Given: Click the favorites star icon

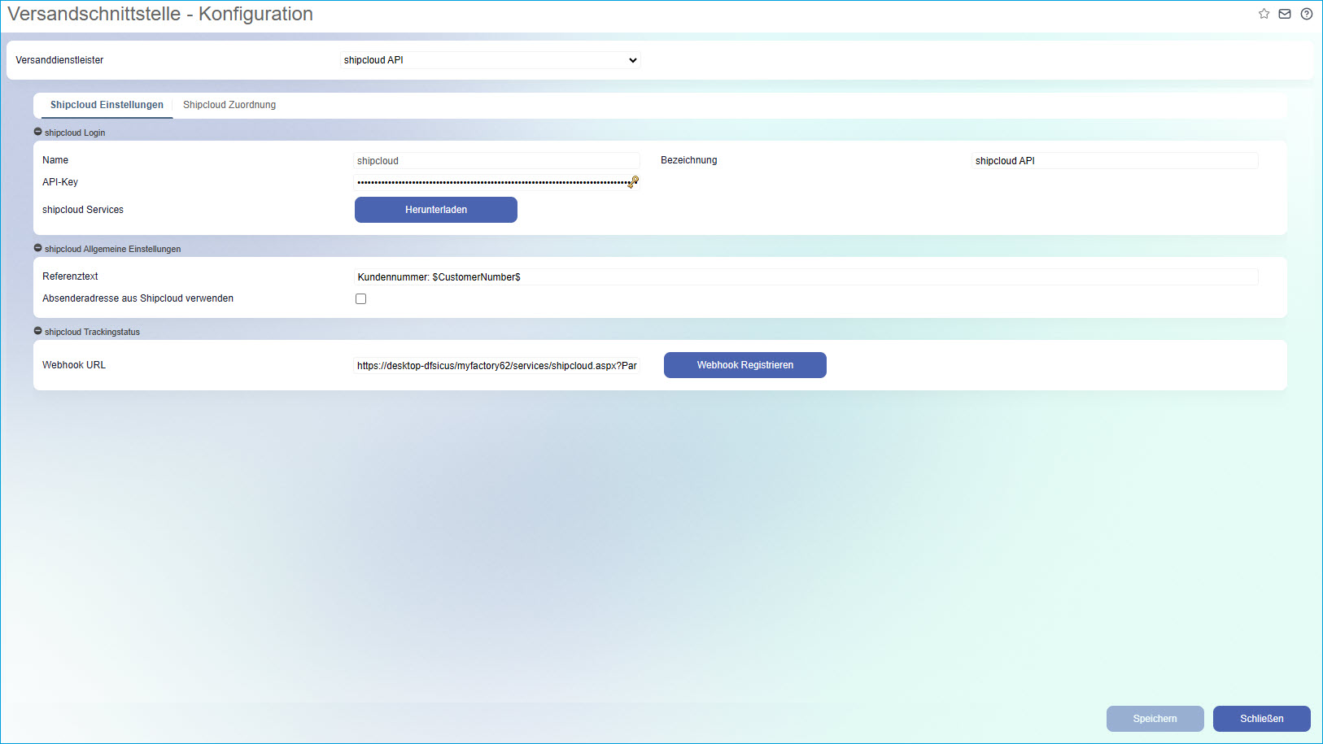Looking at the screenshot, I should [x=1264, y=14].
